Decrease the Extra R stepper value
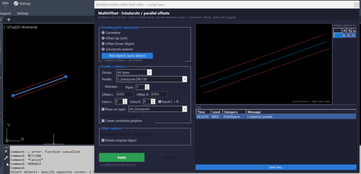The width and height of the screenshot is (361, 174). click(153, 103)
